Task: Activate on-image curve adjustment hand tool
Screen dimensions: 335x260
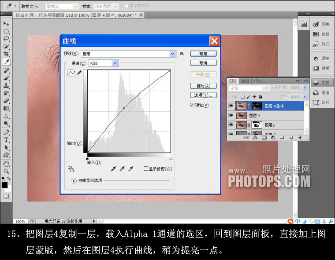Action: pyautogui.click(x=71, y=169)
